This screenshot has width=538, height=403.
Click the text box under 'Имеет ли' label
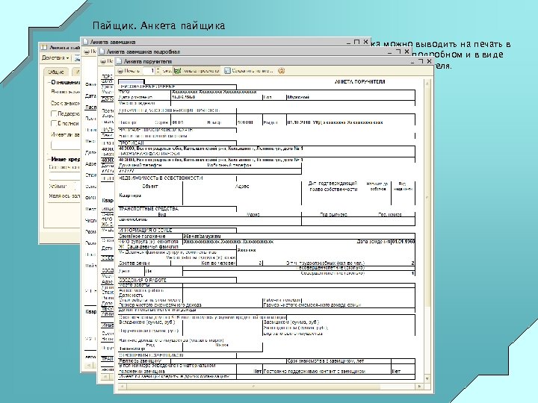point(66,145)
